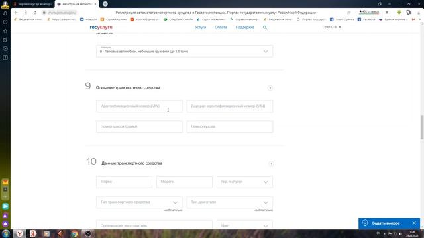Open Google Chrome in taskbar
Image resolution: width=424 pixels, height=238 pixels.
[x=74, y=233]
